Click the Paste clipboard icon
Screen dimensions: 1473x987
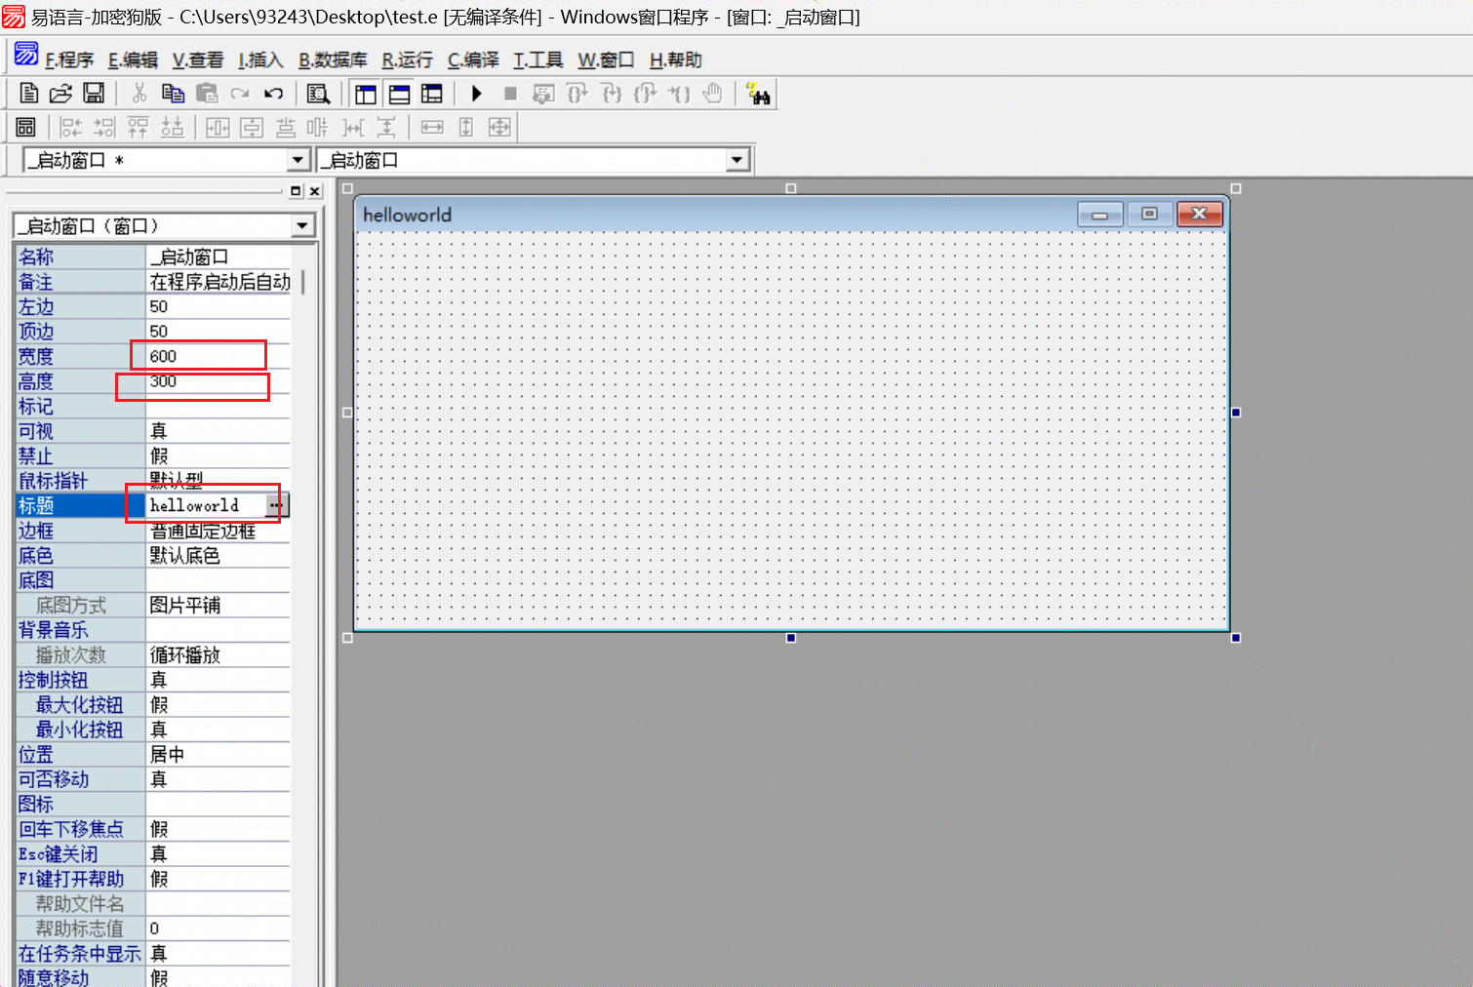207,94
